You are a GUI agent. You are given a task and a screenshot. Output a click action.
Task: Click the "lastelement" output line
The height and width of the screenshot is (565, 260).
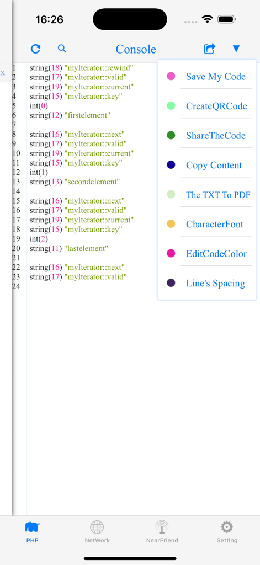[69, 248]
